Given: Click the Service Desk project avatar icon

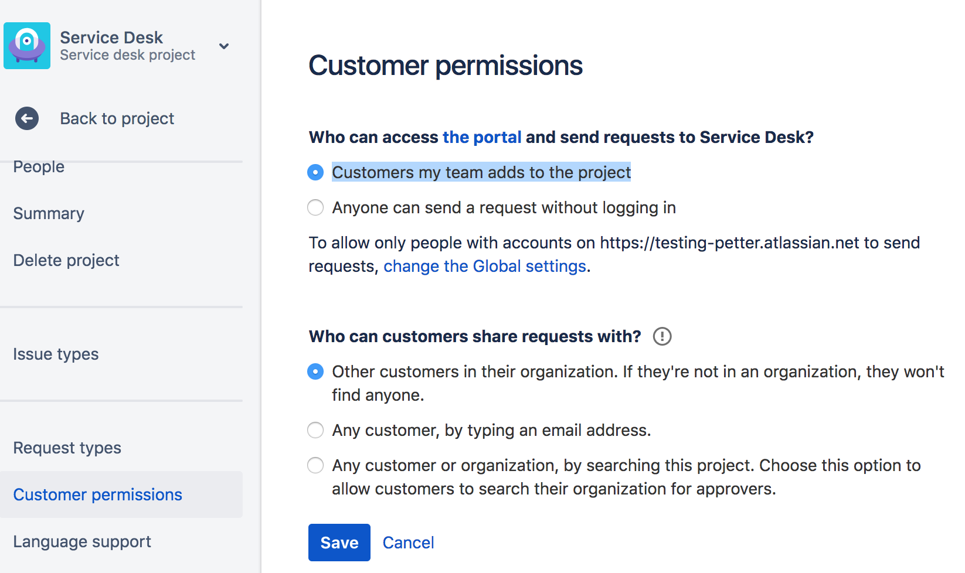Looking at the screenshot, I should (x=27, y=46).
